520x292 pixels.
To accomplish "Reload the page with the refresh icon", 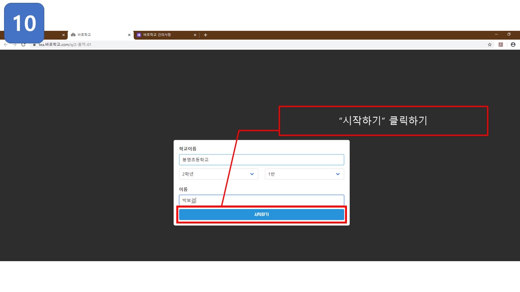I will 23,45.
